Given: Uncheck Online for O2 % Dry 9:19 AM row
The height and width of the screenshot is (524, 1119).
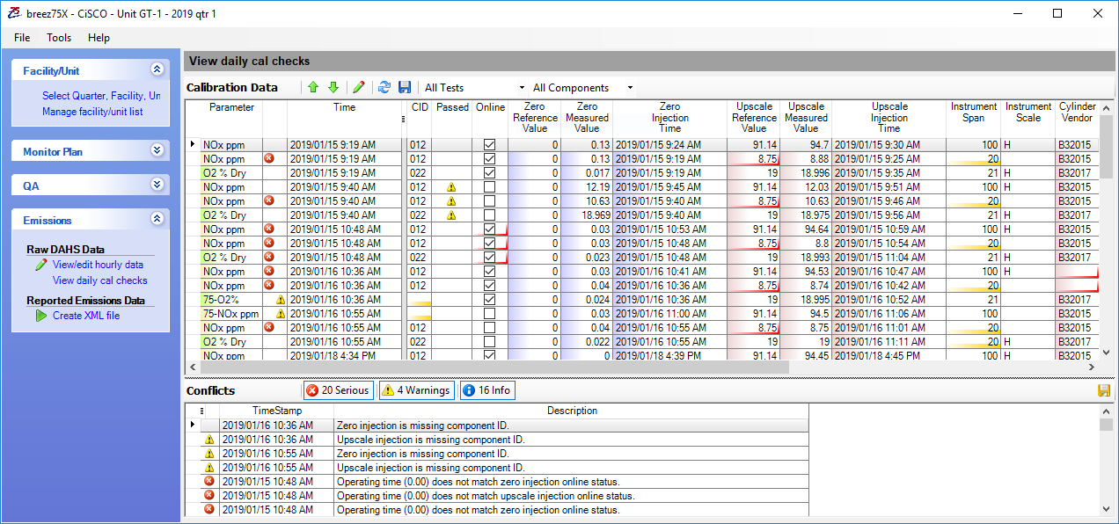Looking at the screenshot, I should coord(489,173).
